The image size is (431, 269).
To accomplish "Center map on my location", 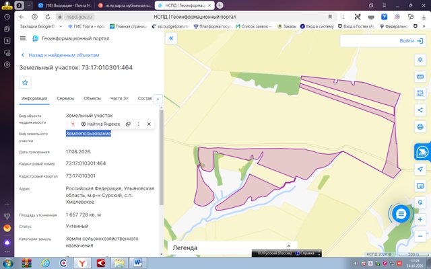I will 420,169.
